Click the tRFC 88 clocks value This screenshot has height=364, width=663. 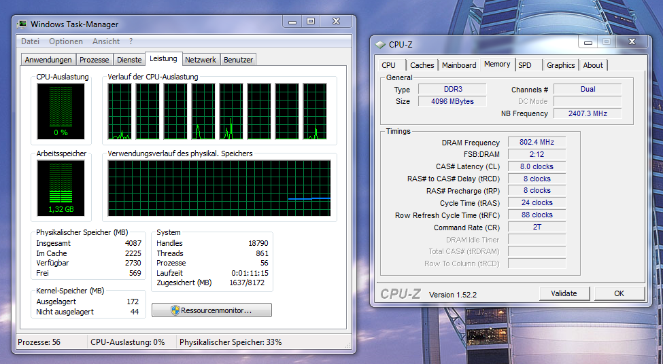click(x=537, y=215)
